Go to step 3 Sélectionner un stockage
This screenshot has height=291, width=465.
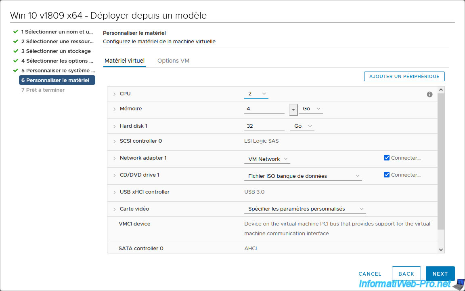coord(56,51)
